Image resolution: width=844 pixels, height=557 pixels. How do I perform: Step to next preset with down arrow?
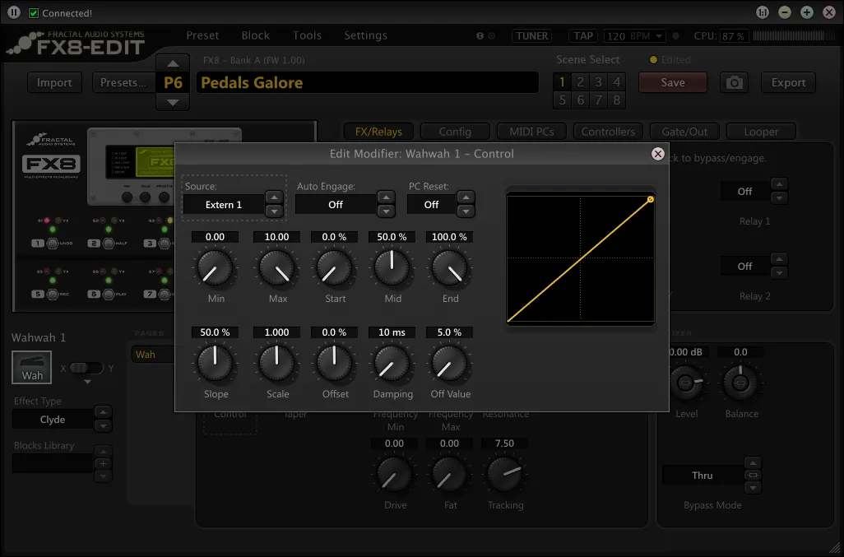click(172, 102)
